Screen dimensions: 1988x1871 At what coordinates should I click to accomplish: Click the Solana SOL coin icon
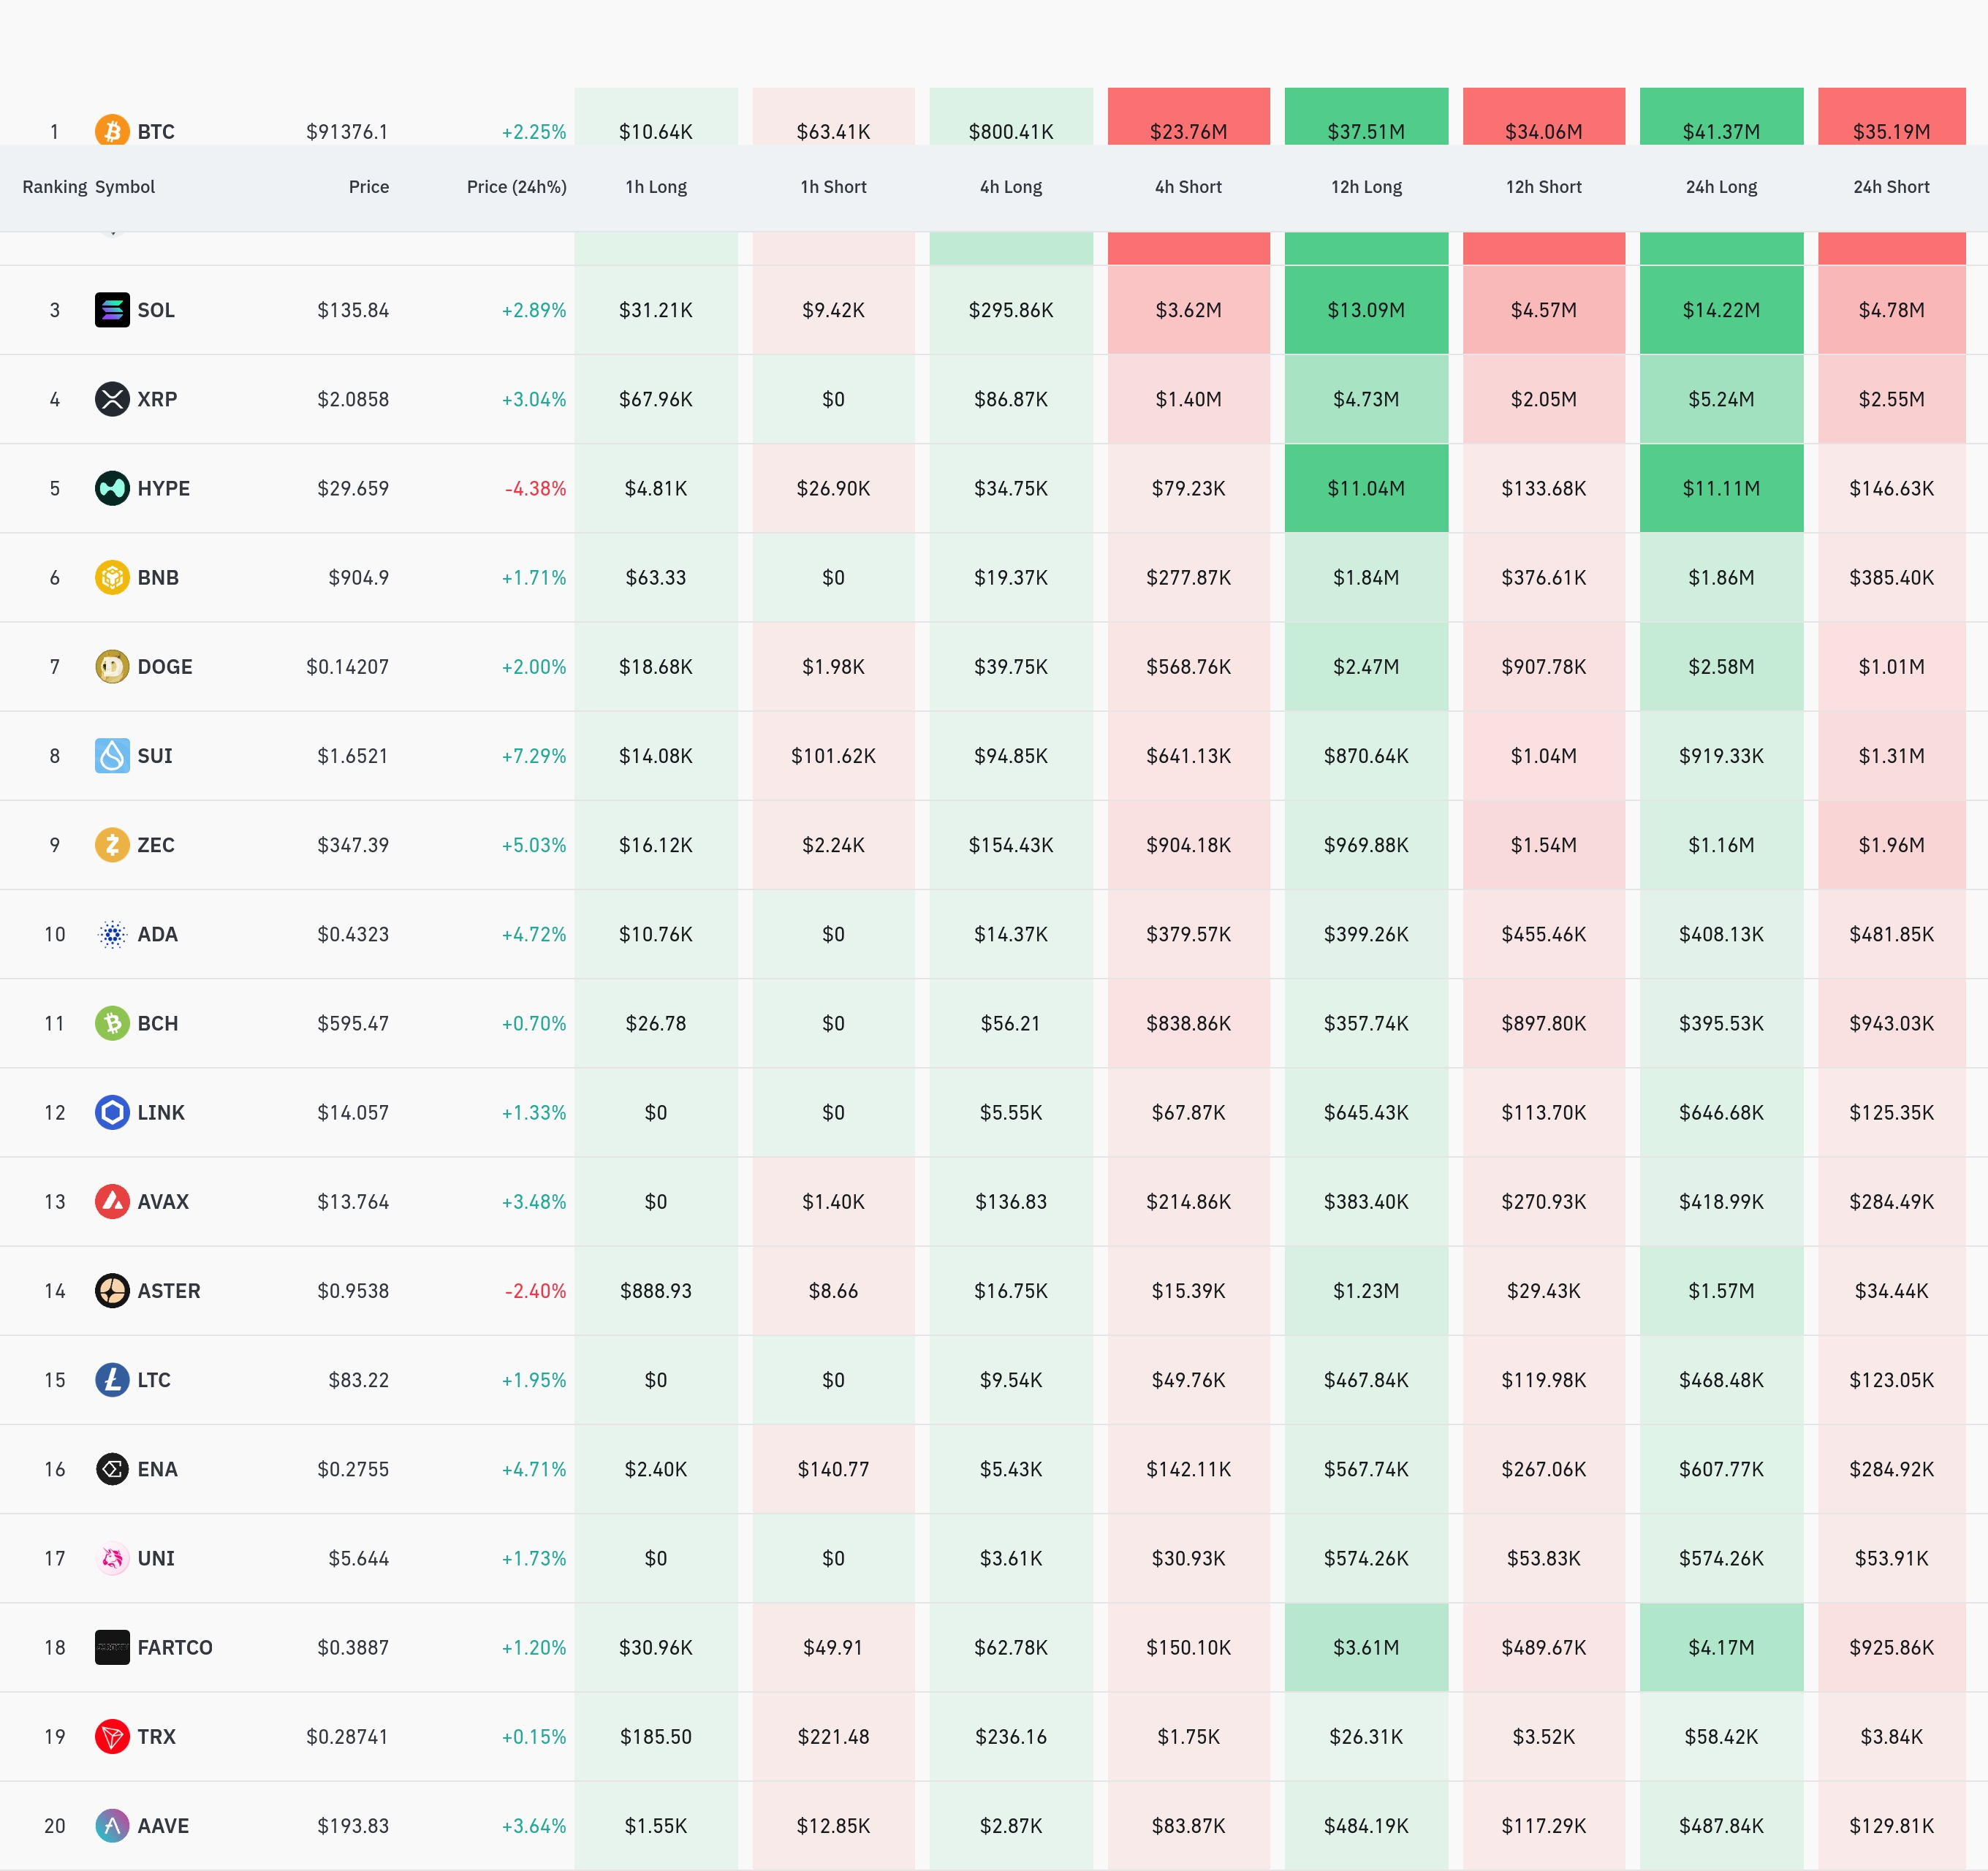pyautogui.click(x=112, y=310)
